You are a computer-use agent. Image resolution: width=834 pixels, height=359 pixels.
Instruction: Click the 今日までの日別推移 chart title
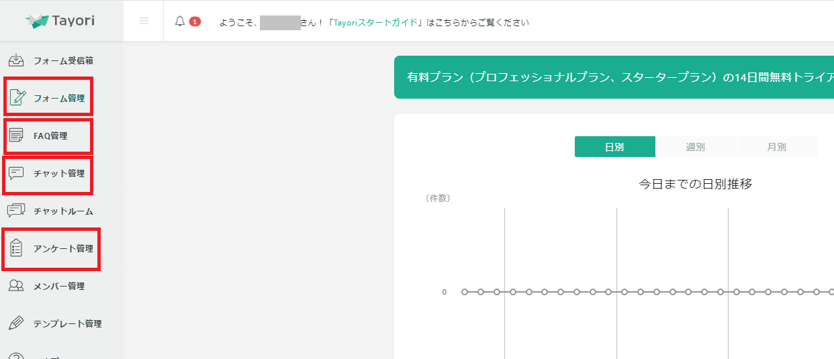696,184
